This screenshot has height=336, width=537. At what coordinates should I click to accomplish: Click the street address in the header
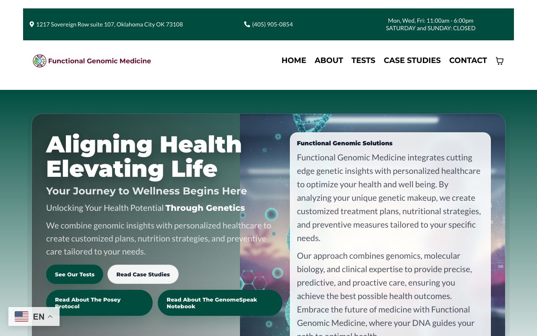pyautogui.click(x=109, y=24)
